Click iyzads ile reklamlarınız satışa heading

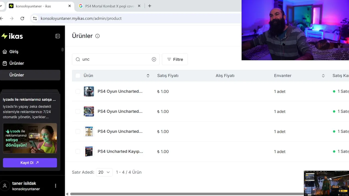[29, 100]
